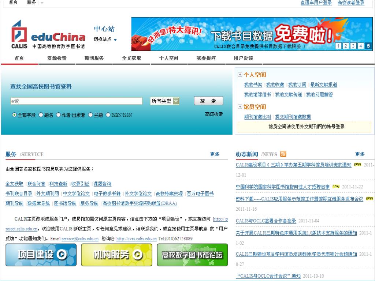Click the CALIS eduChina logo

click(48, 35)
